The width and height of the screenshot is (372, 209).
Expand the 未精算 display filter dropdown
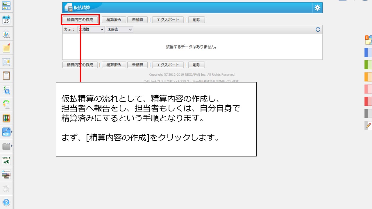point(91,29)
